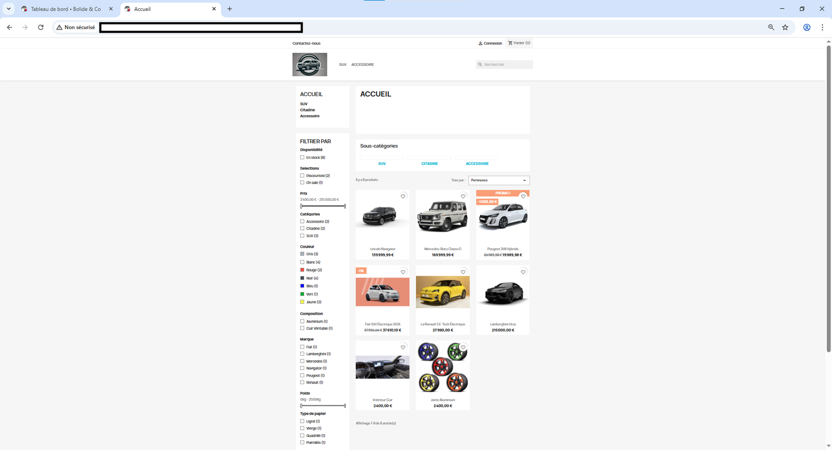Screen dimensions: 832x450
Task: Open the CITADINE sub-category link
Action: pyautogui.click(x=430, y=163)
